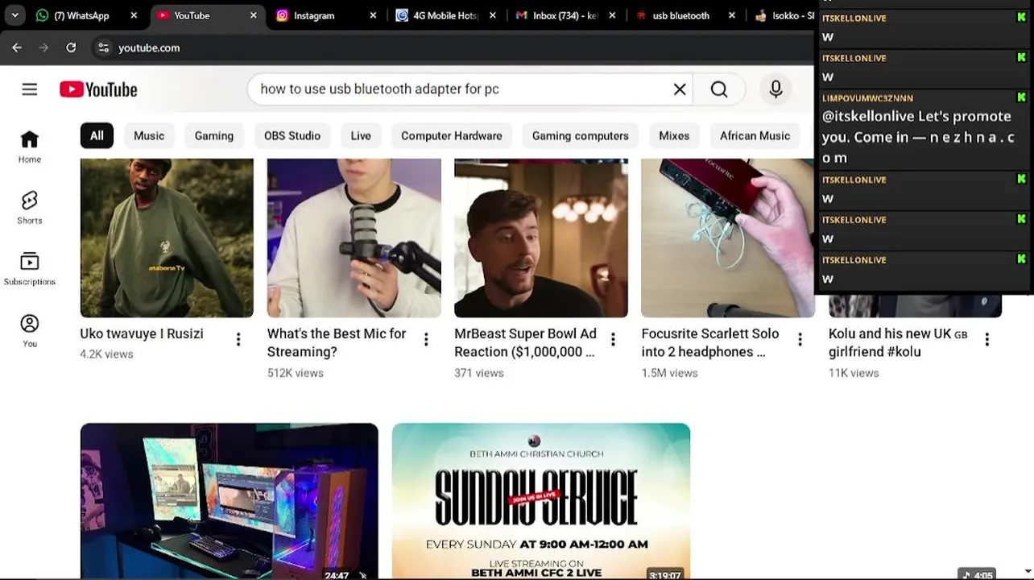This screenshot has height=580, width=1034.
Task: Open What's the Best Mic for Streaming title
Action: (337, 342)
